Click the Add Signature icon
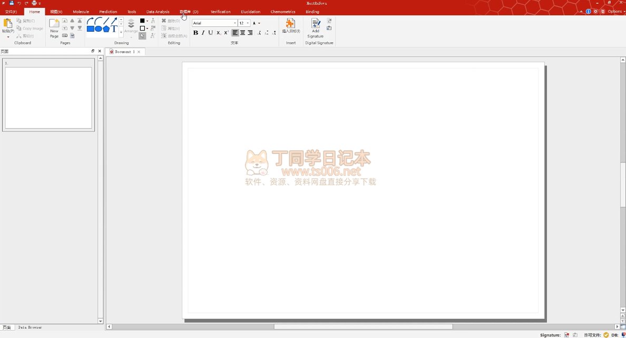 point(315,24)
